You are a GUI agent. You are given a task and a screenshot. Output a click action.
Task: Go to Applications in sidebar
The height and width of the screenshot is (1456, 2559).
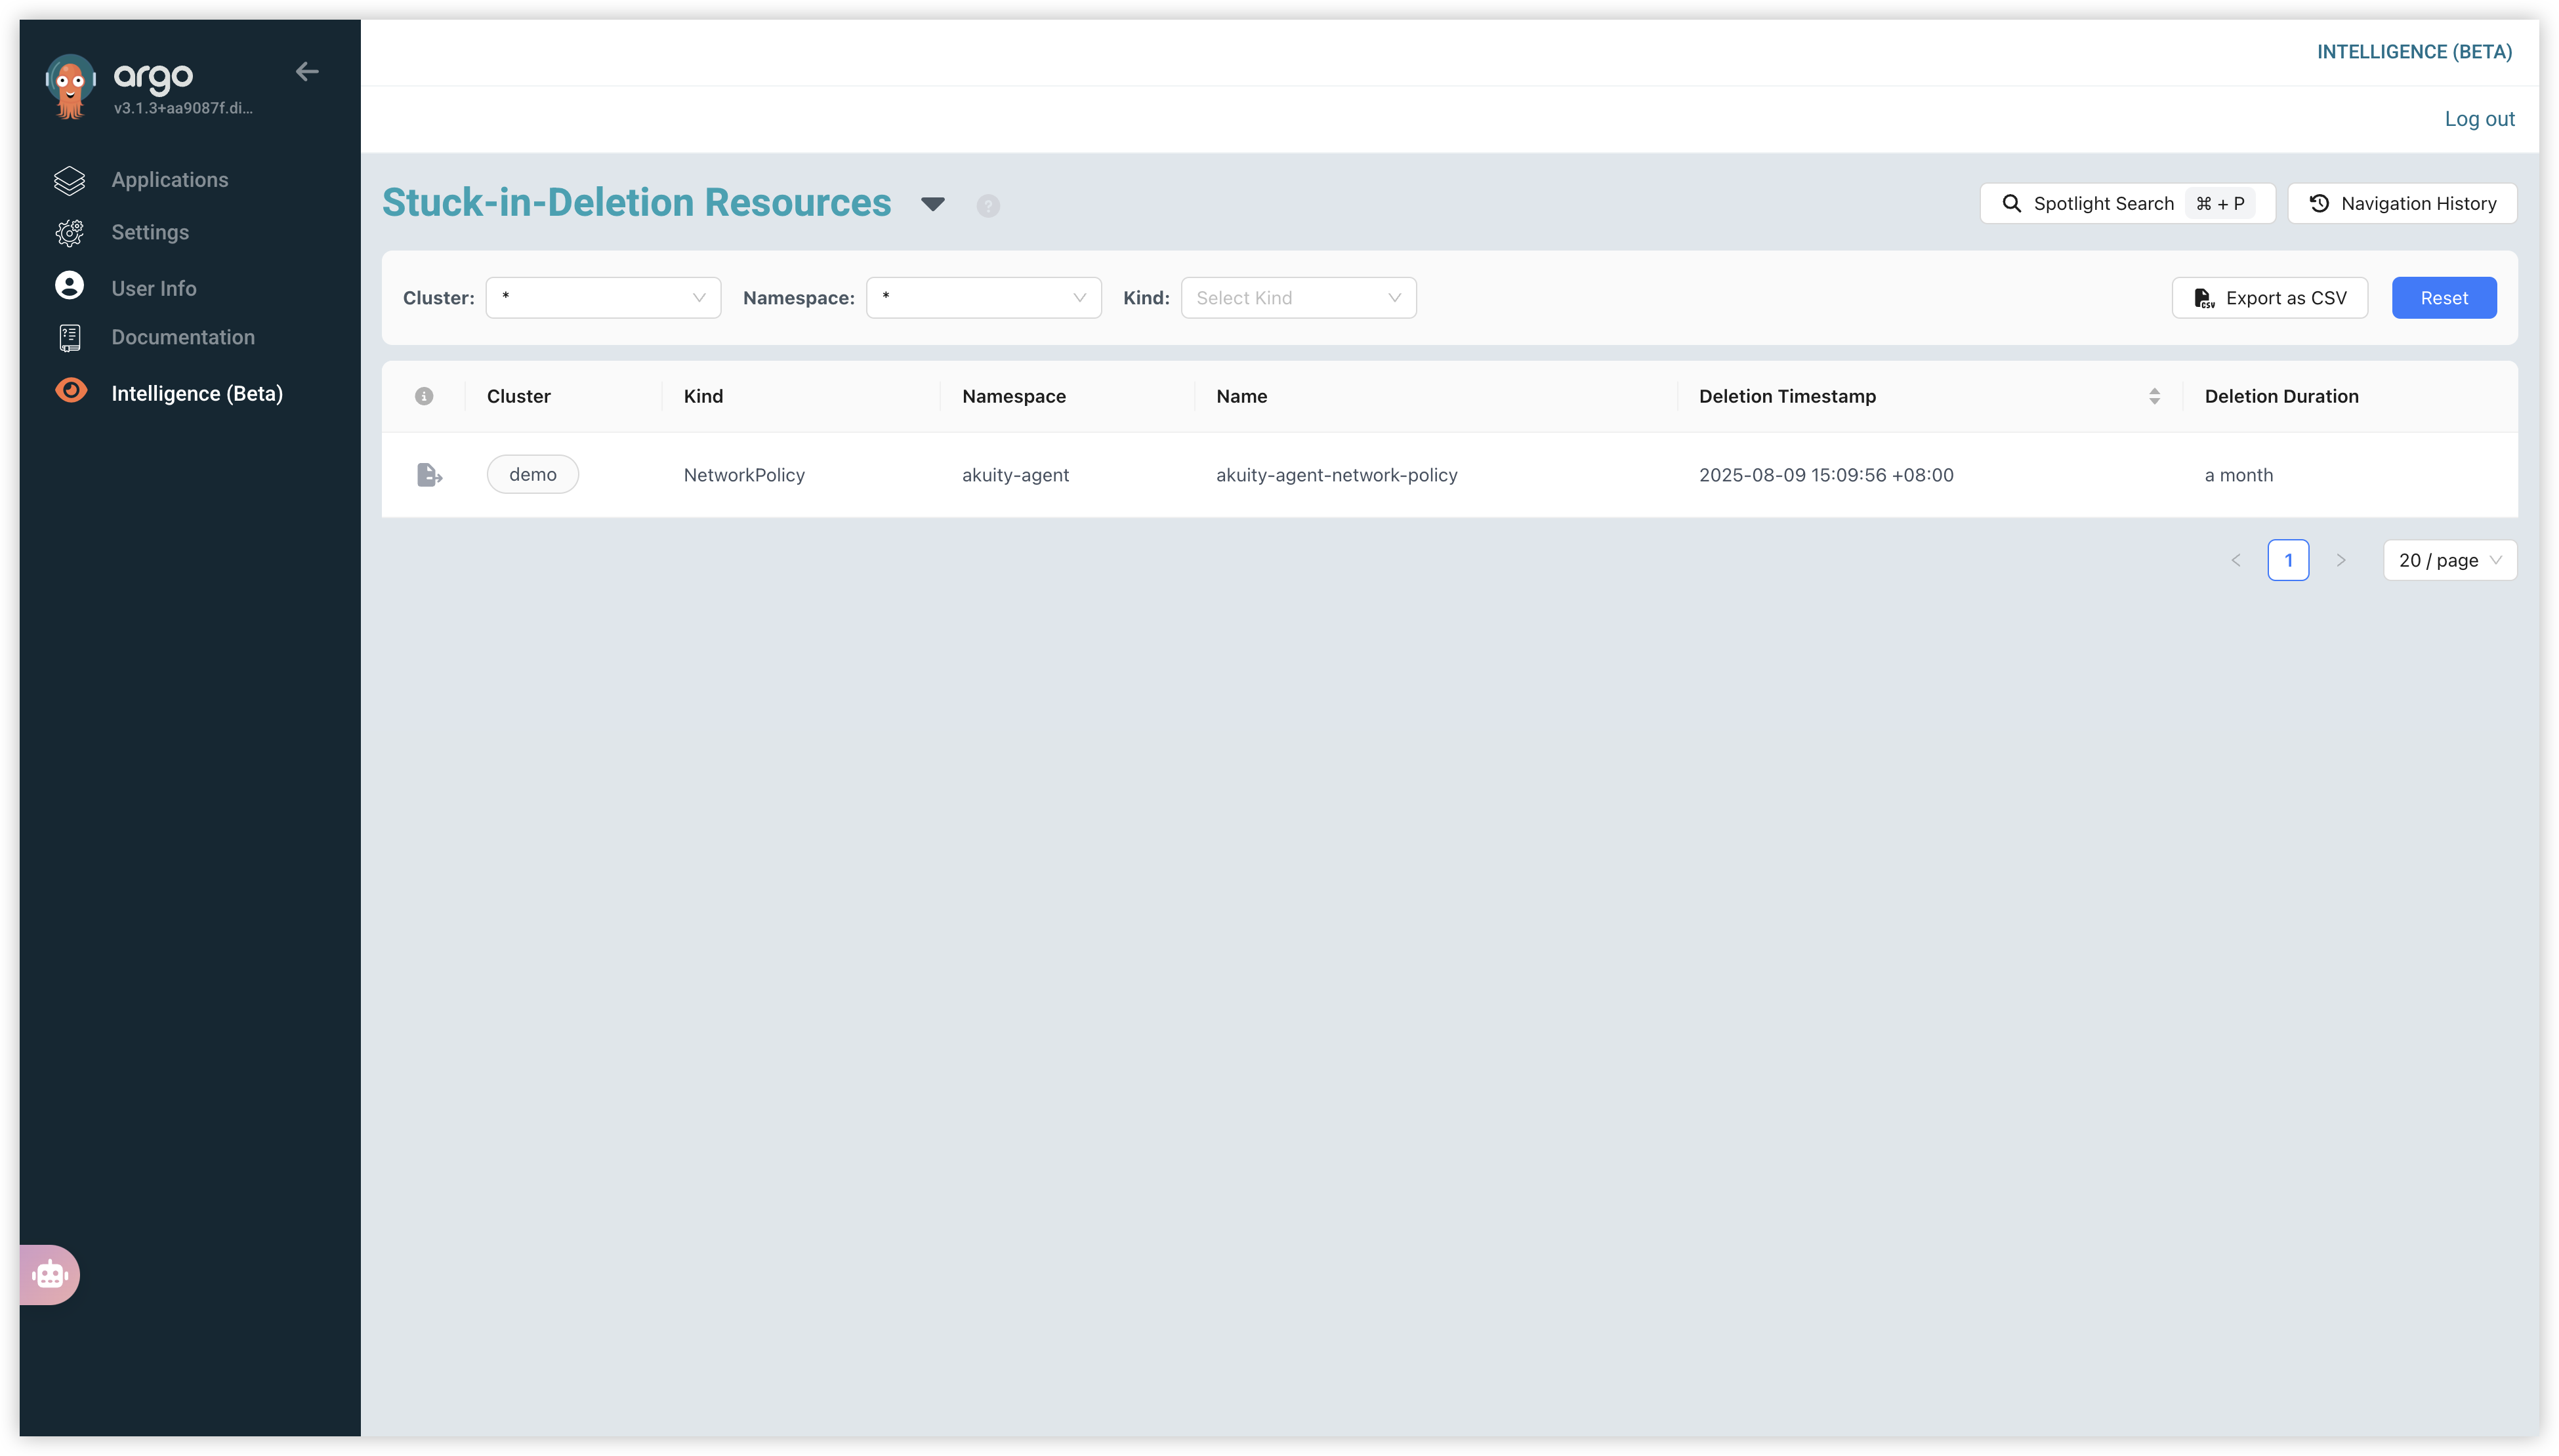169,180
